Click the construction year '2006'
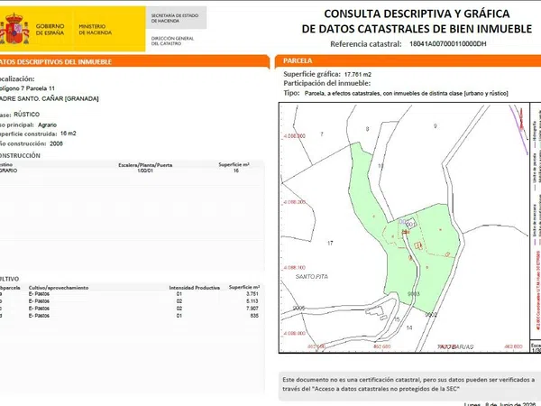 pyautogui.click(x=56, y=143)
